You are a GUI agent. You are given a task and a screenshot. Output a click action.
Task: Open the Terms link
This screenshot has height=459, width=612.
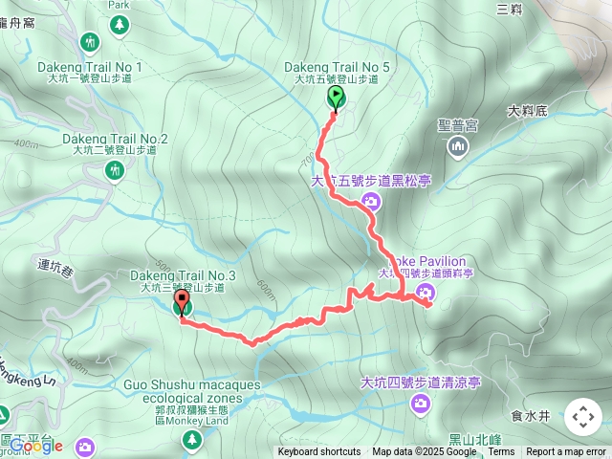501,452
